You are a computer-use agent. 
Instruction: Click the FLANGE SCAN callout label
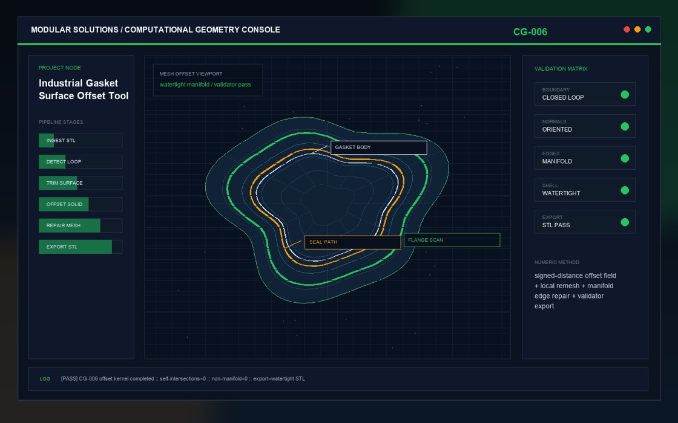452,240
